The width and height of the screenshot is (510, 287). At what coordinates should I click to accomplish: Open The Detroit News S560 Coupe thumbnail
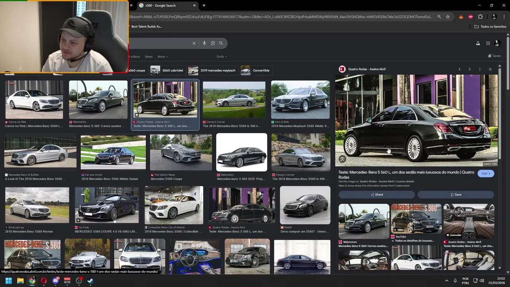tap(181, 153)
